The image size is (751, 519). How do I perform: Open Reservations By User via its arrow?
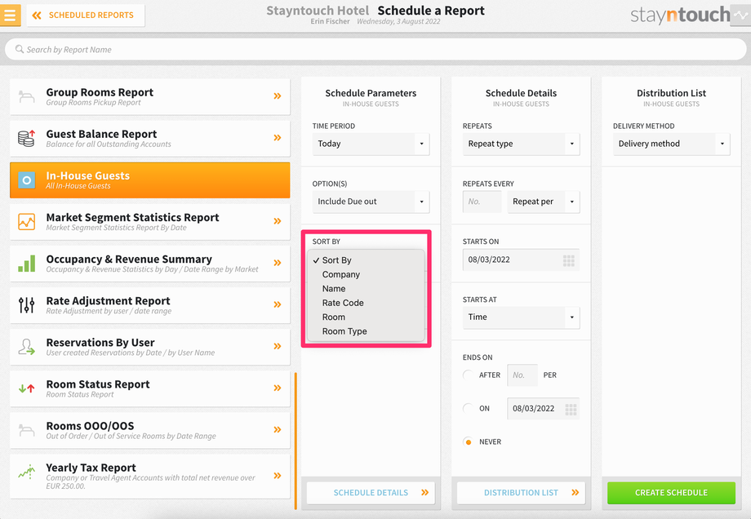[x=278, y=346]
